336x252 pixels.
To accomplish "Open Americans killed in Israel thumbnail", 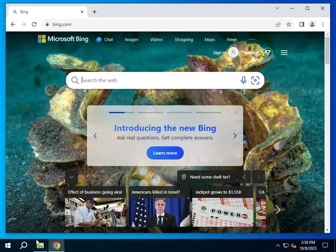I will click(159, 212).
